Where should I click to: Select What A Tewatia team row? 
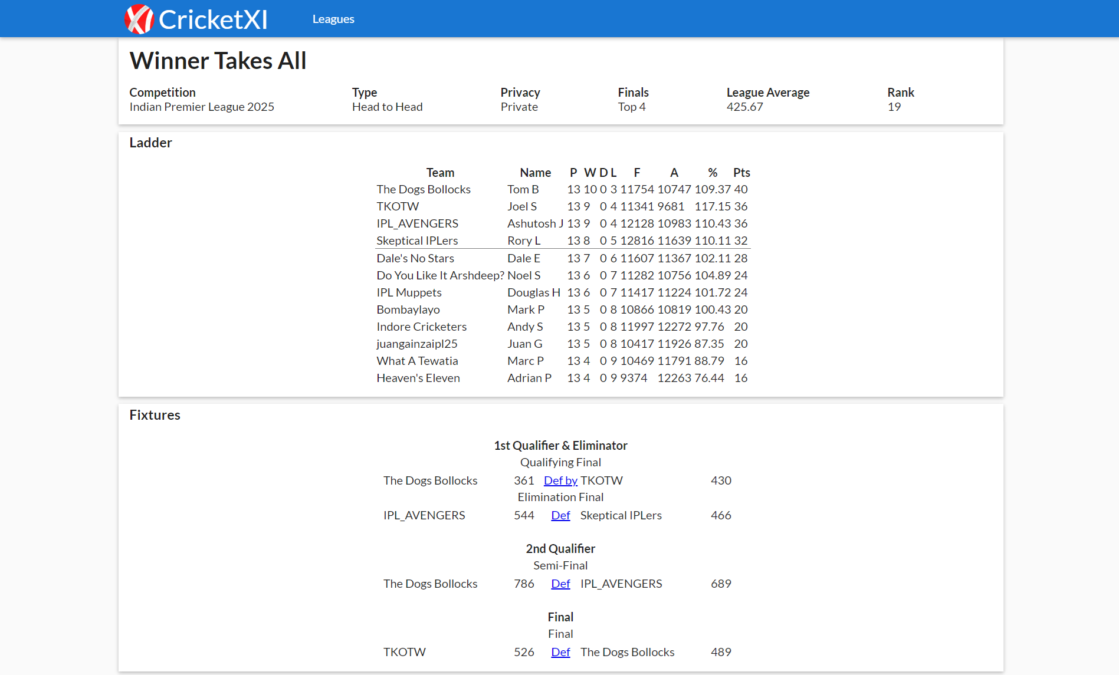562,361
